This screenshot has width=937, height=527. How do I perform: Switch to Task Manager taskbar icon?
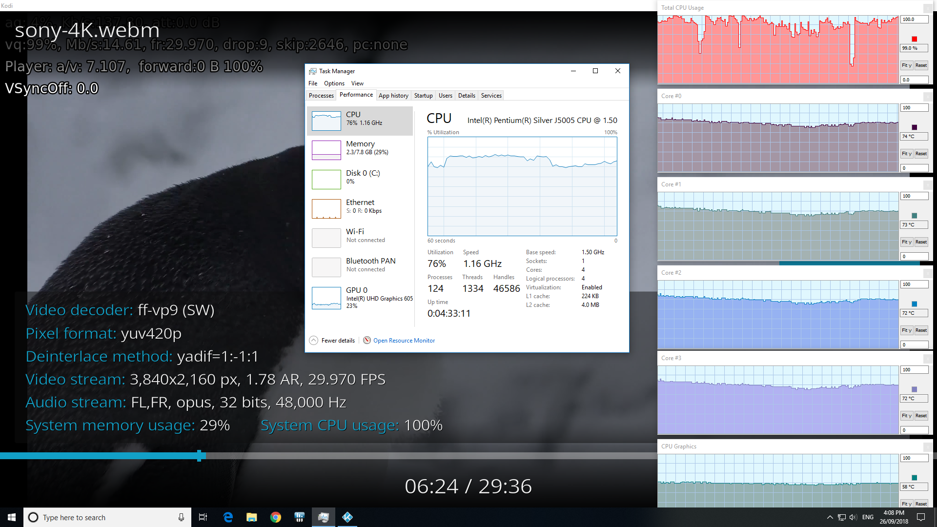pos(323,517)
